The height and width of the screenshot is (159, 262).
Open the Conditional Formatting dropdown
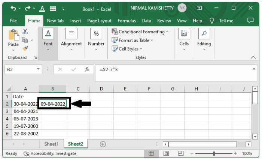tap(140, 32)
